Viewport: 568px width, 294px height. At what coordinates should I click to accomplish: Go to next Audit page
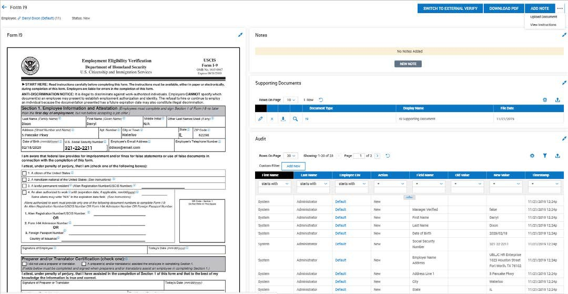coord(377,156)
